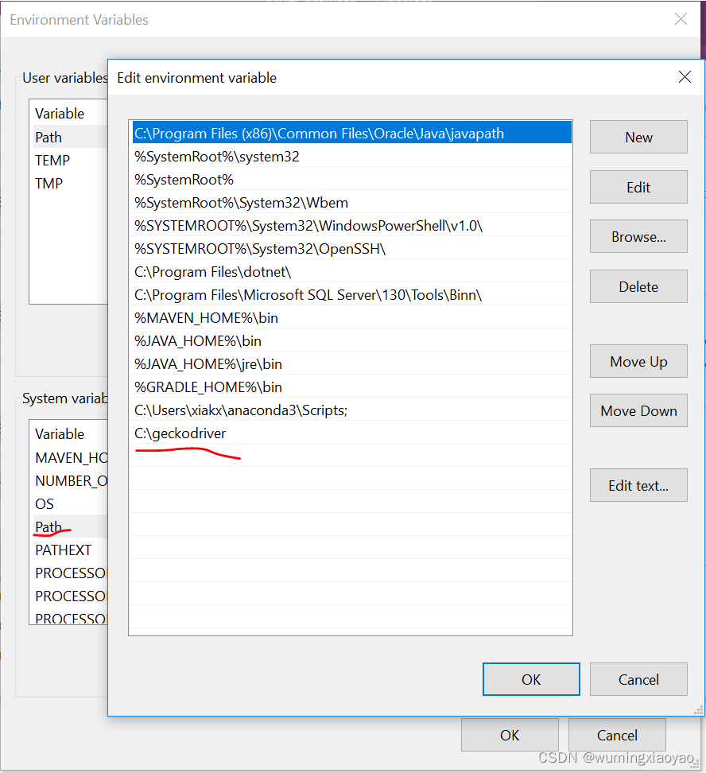The height and width of the screenshot is (773, 706).
Task: Select the %SystemRoot%\system32 entry
Action: click(352, 157)
